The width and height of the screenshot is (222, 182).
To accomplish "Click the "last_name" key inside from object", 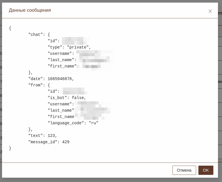I will pos(61,111).
